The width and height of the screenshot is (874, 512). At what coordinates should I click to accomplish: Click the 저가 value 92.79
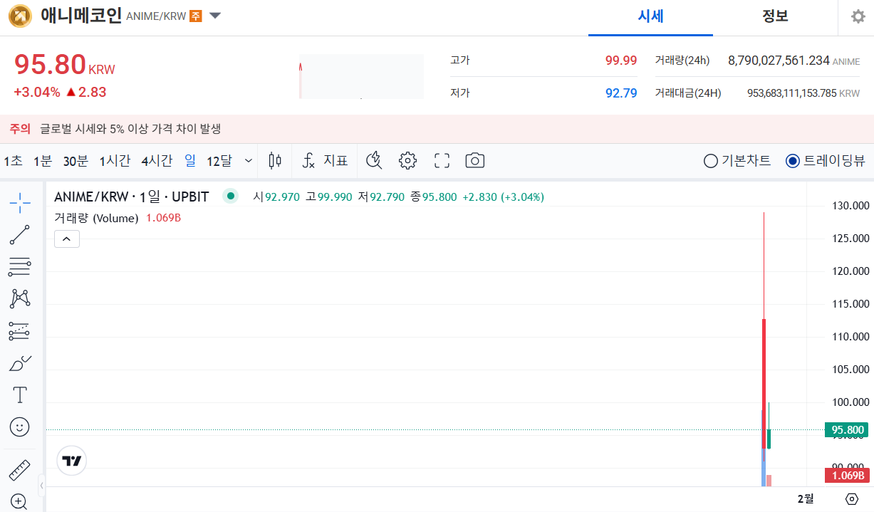click(621, 93)
